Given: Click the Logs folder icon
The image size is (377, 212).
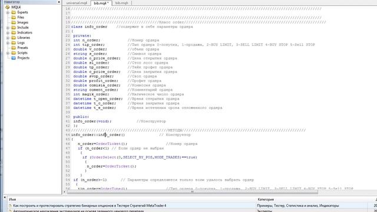Looking at the screenshot, I should (x=14, y=42).
